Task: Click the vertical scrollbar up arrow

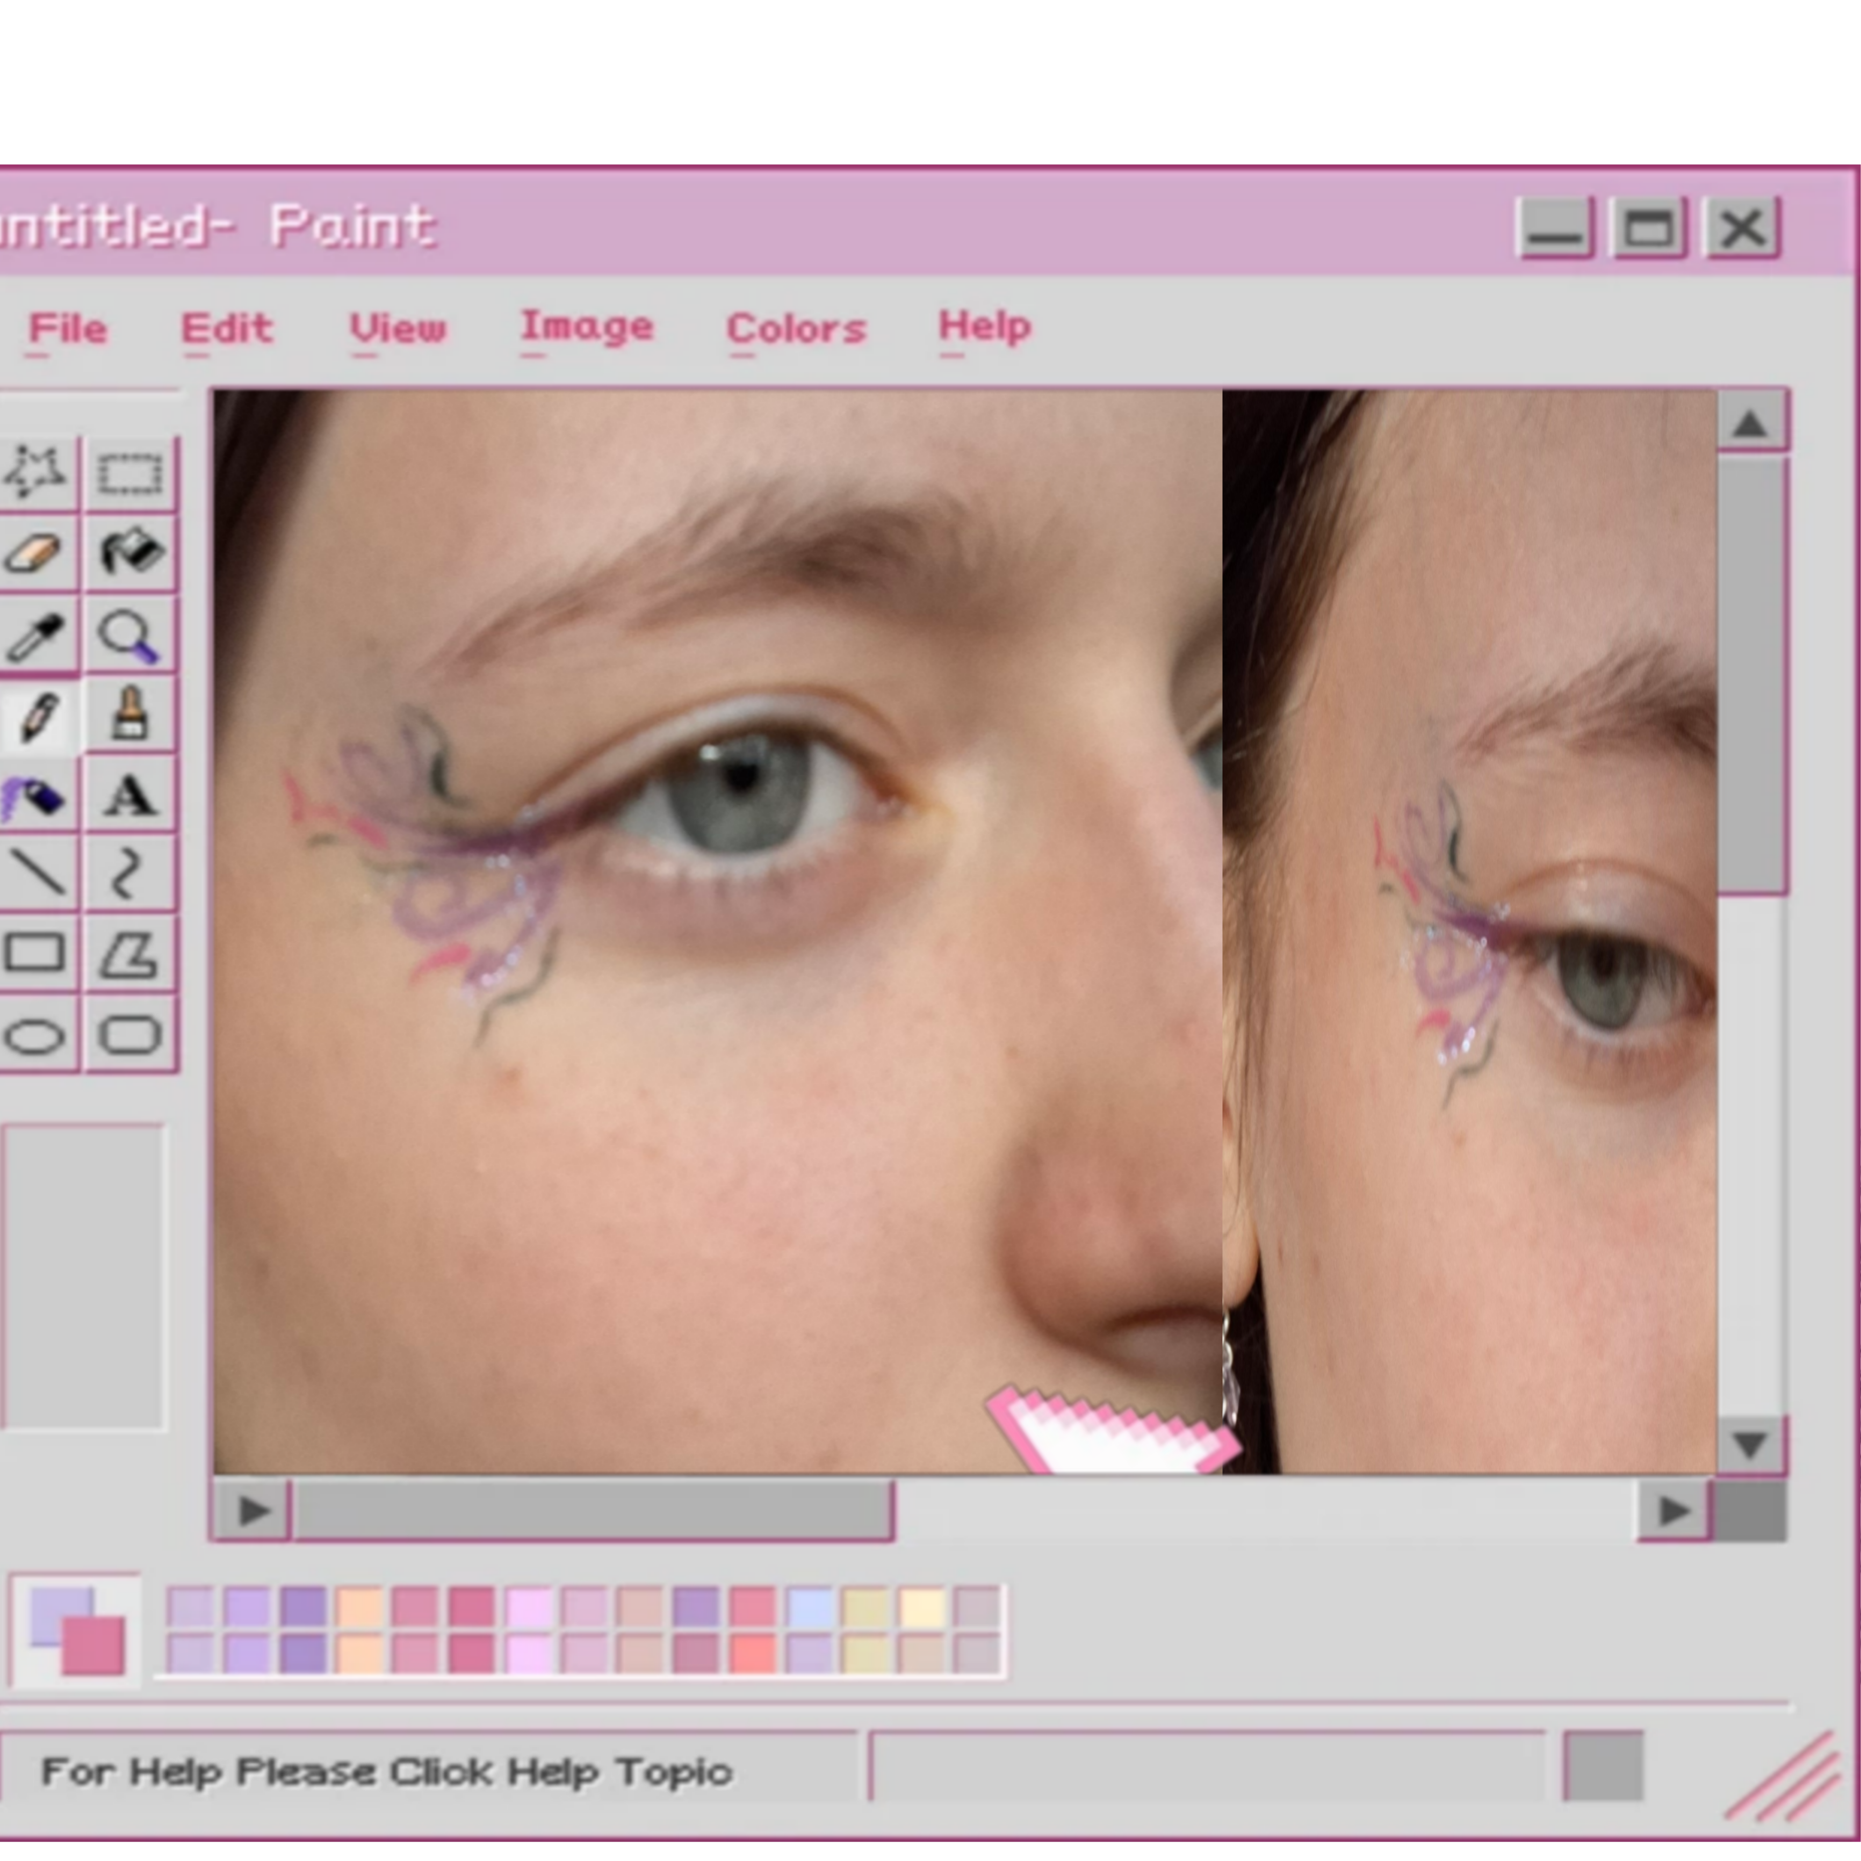Action: coord(1751,423)
